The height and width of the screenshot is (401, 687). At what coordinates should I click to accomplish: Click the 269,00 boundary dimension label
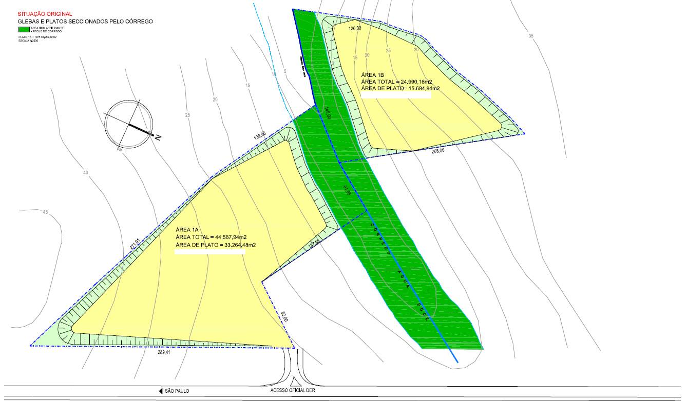[438, 151]
